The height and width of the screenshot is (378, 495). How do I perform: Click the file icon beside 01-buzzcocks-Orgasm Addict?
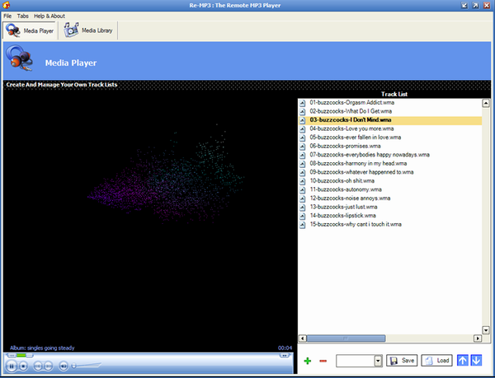tap(303, 103)
